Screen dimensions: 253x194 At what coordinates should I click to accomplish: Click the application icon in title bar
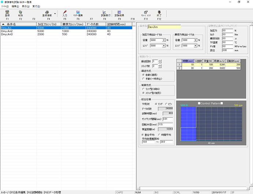(2, 2)
